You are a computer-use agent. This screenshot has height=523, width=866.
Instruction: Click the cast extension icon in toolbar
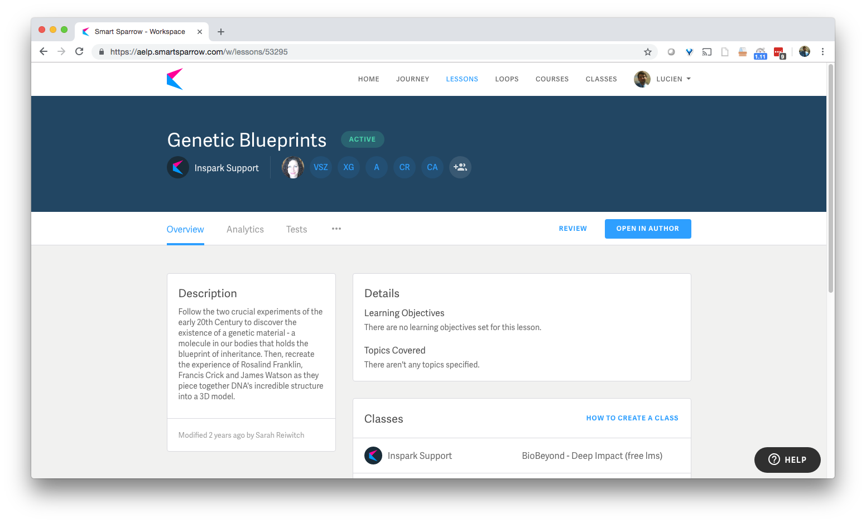tap(707, 52)
